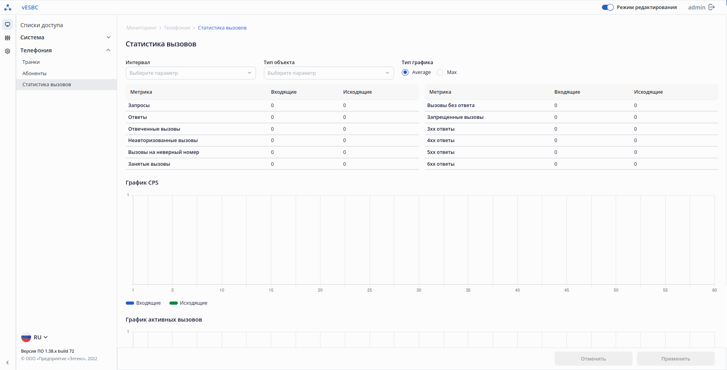This screenshot has width=727, height=370.
Task: Open the Транки menu item
Action: pyautogui.click(x=31, y=62)
